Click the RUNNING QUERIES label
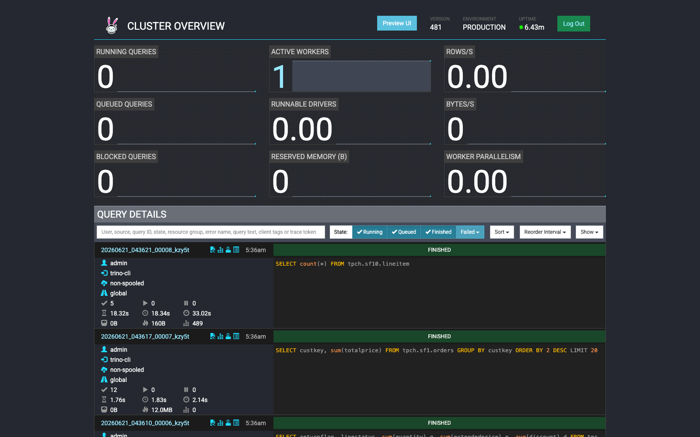 tap(126, 52)
